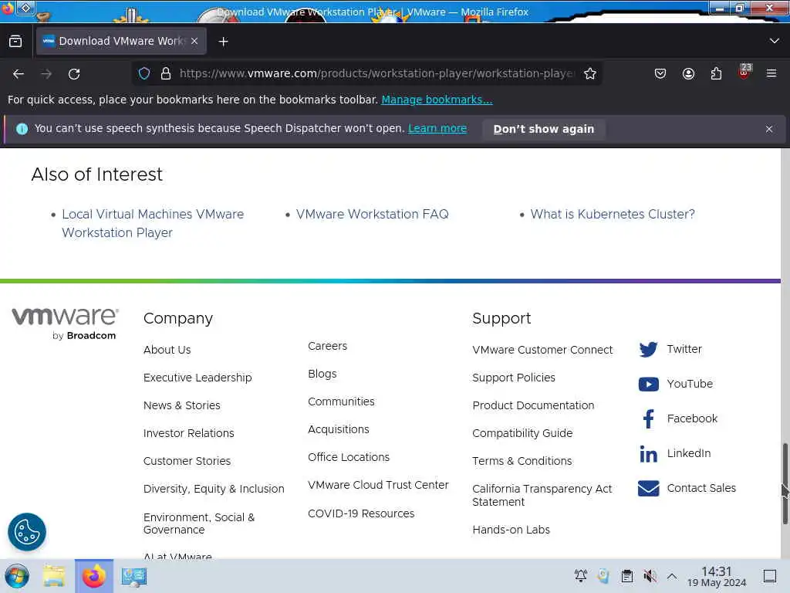The image size is (790, 593).
Task: Open a new tab with plus button
Action: 223,42
